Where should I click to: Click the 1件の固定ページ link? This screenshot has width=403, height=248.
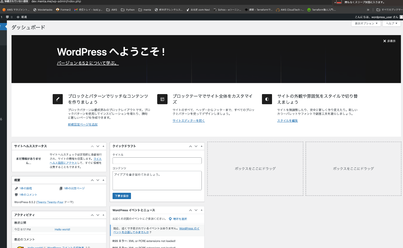pyautogui.click(x=74, y=188)
